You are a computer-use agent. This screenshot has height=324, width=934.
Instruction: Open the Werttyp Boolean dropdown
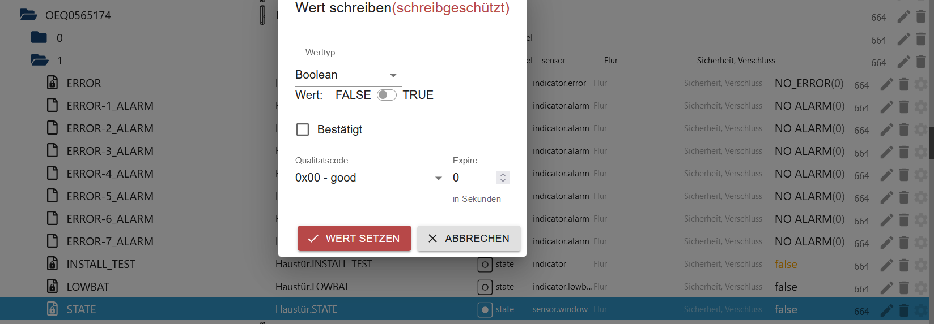point(348,75)
